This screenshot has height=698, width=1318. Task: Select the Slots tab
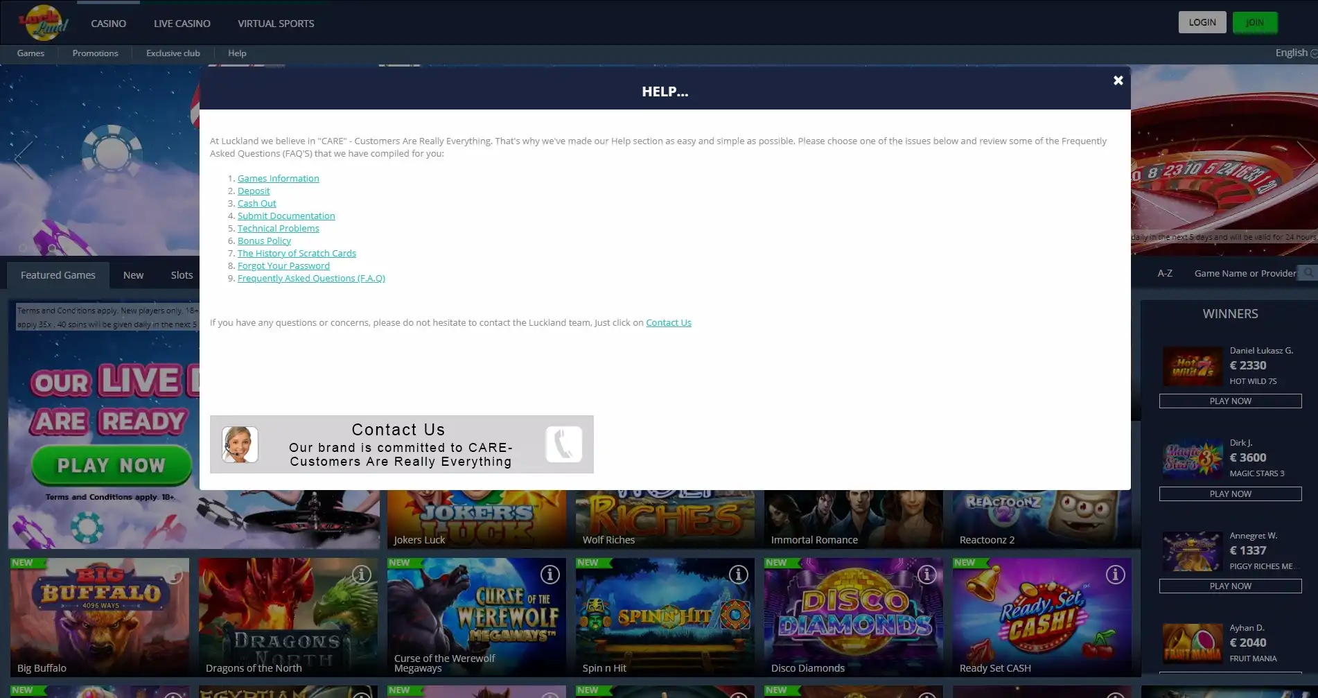pyautogui.click(x=182, y=275)
